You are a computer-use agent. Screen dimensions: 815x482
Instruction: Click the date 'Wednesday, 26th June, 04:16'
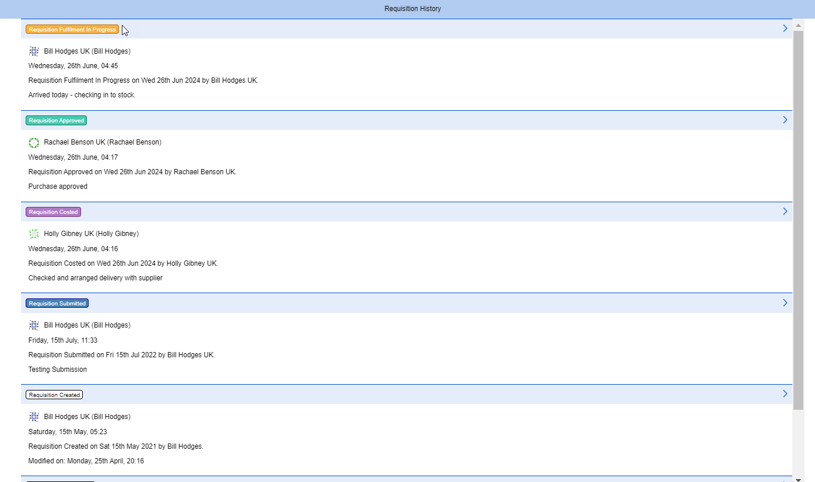click(73, 249)
